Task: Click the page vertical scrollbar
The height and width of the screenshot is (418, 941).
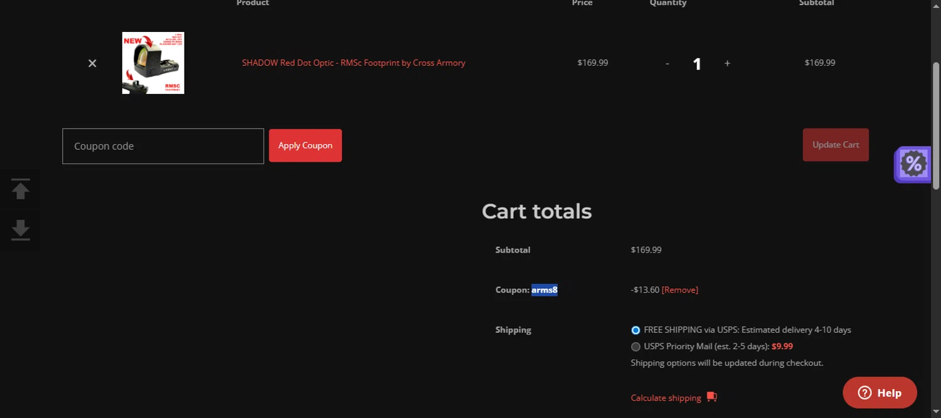Action: (x=936, y=126)
